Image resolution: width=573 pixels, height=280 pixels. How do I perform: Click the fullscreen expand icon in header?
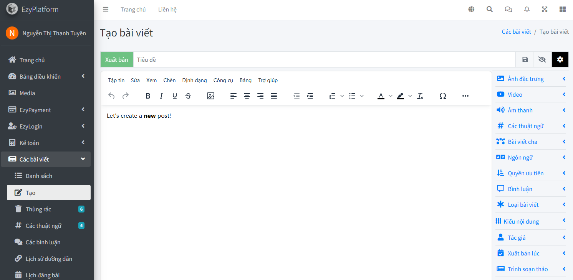click(545, 10)
